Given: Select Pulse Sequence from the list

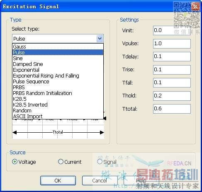Looking at the screenshot, I should pos(58,81).
